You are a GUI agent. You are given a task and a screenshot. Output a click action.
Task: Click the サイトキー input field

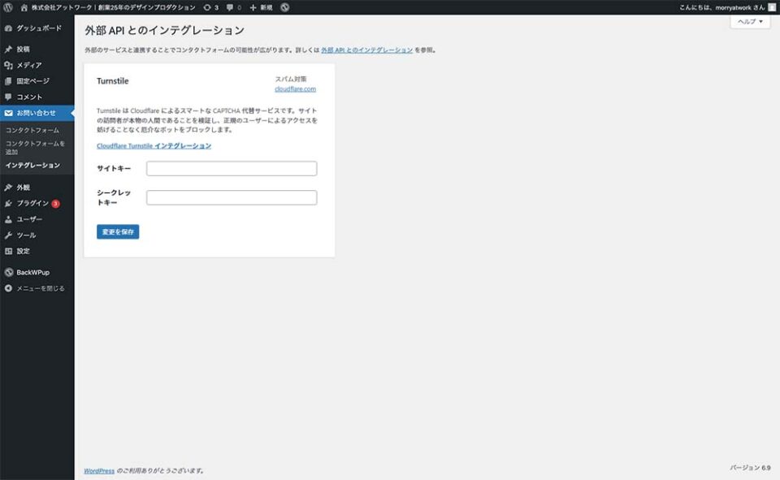click(x=232, y=168)
